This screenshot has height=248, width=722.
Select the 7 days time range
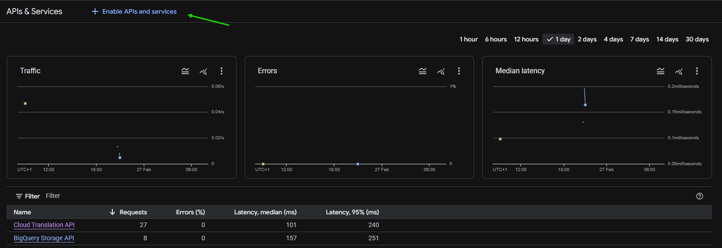(639, 40)
